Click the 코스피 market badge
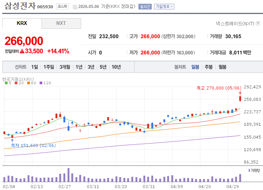 point(62,6)
